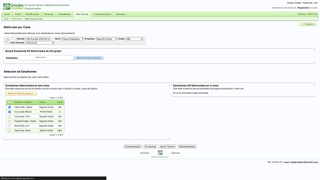
Task: Click the Sugerencias link
Action: point(307,3)
